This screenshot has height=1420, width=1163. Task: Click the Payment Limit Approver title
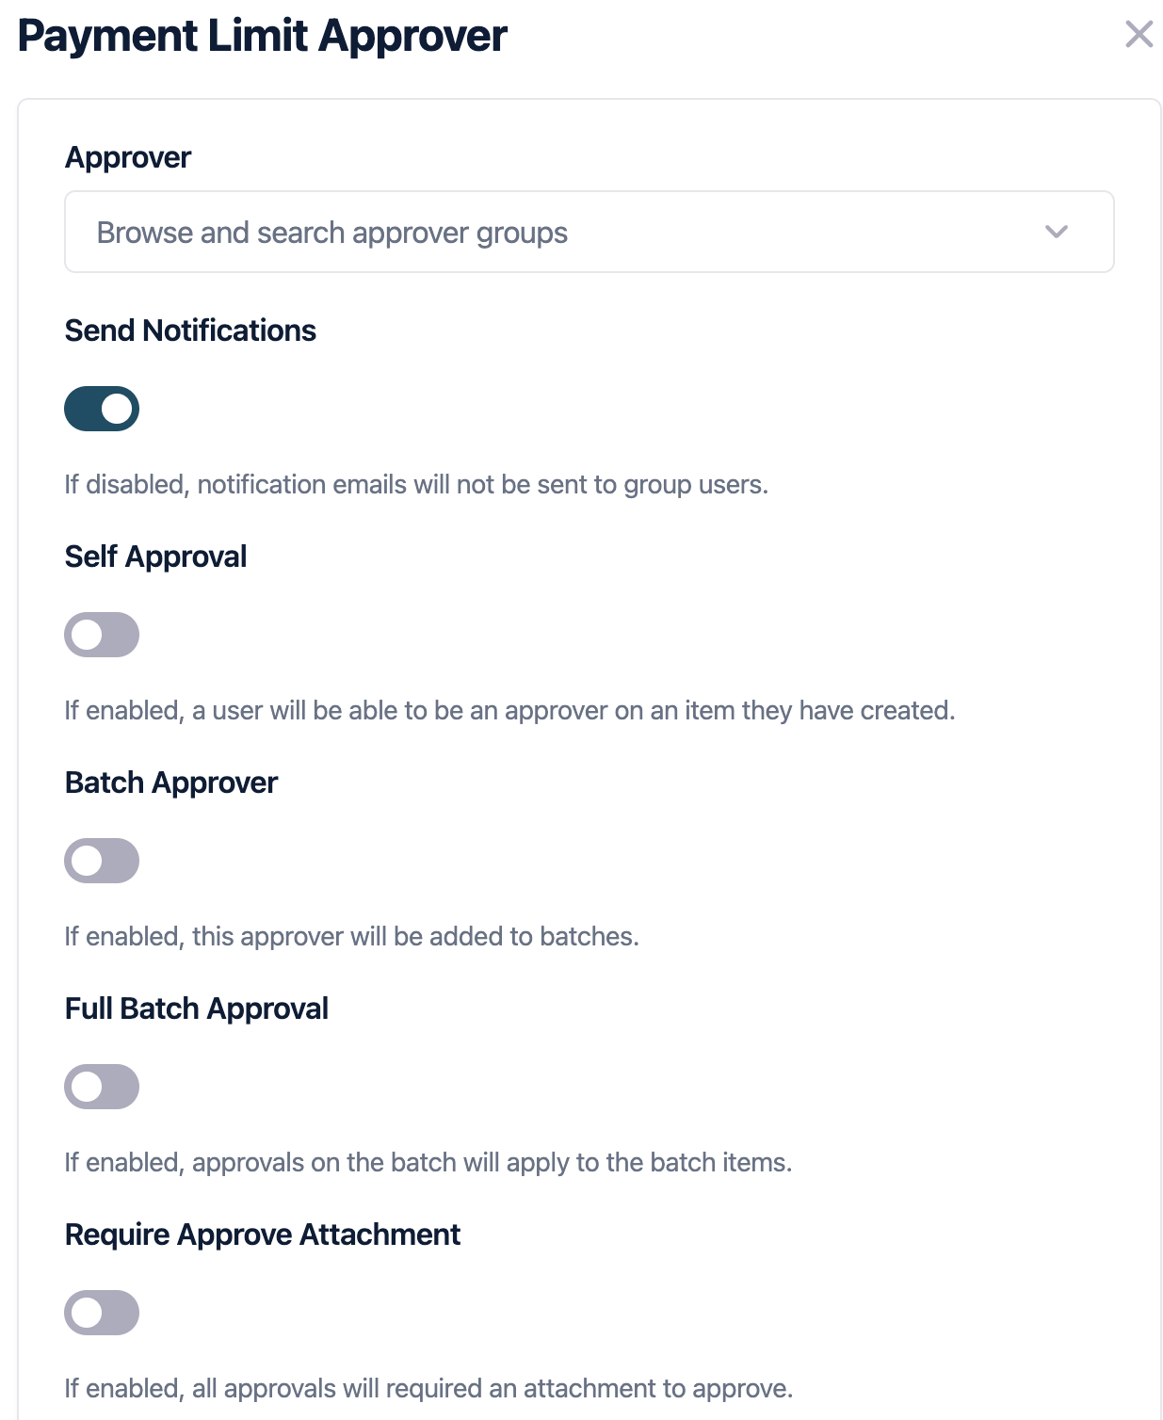263,36
